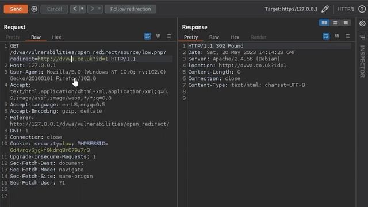Toggle the Response message wrap icon
368x207 pixels.
click(326, 36)
